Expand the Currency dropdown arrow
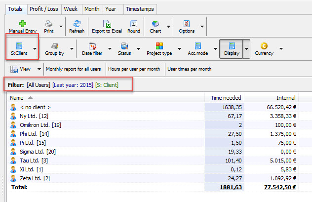 (281, 49)
